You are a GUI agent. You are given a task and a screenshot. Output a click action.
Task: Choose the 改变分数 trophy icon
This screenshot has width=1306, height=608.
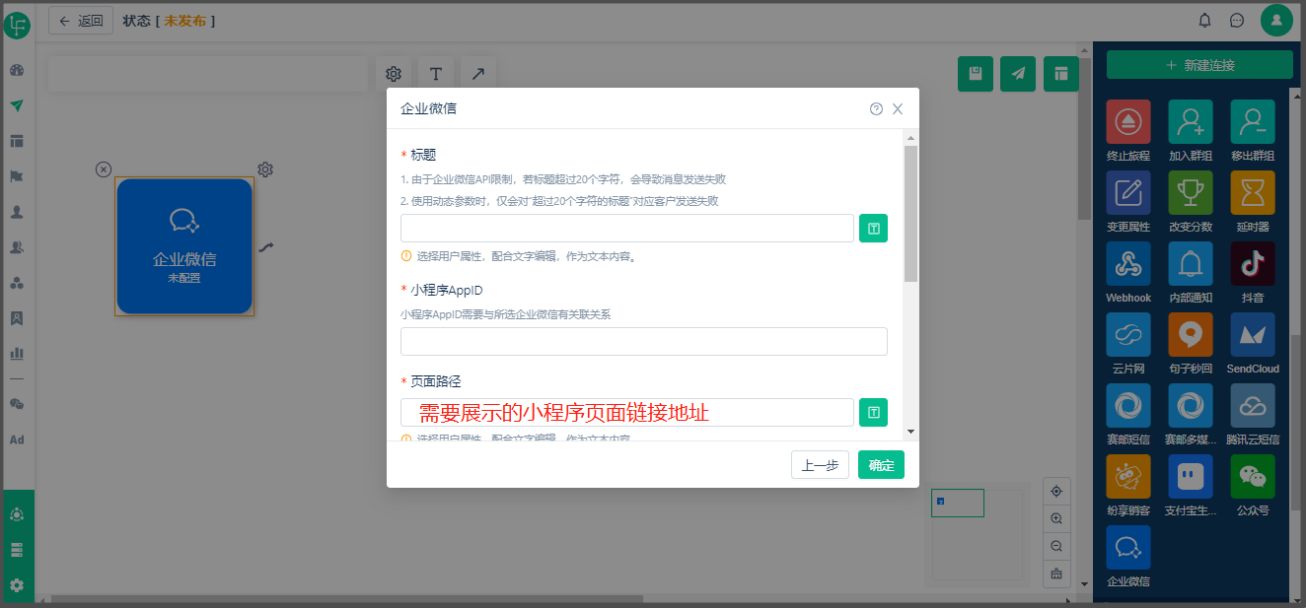click(x=1191, y=193)
